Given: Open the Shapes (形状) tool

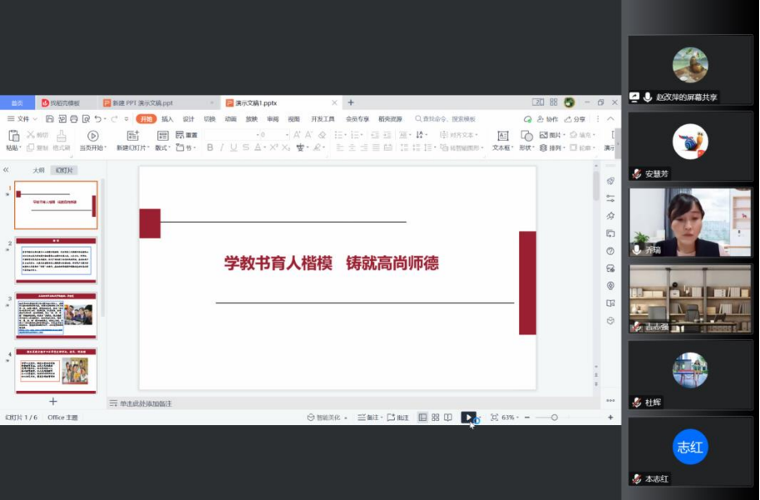Looking at the screenshot, I should click(526, 136).
